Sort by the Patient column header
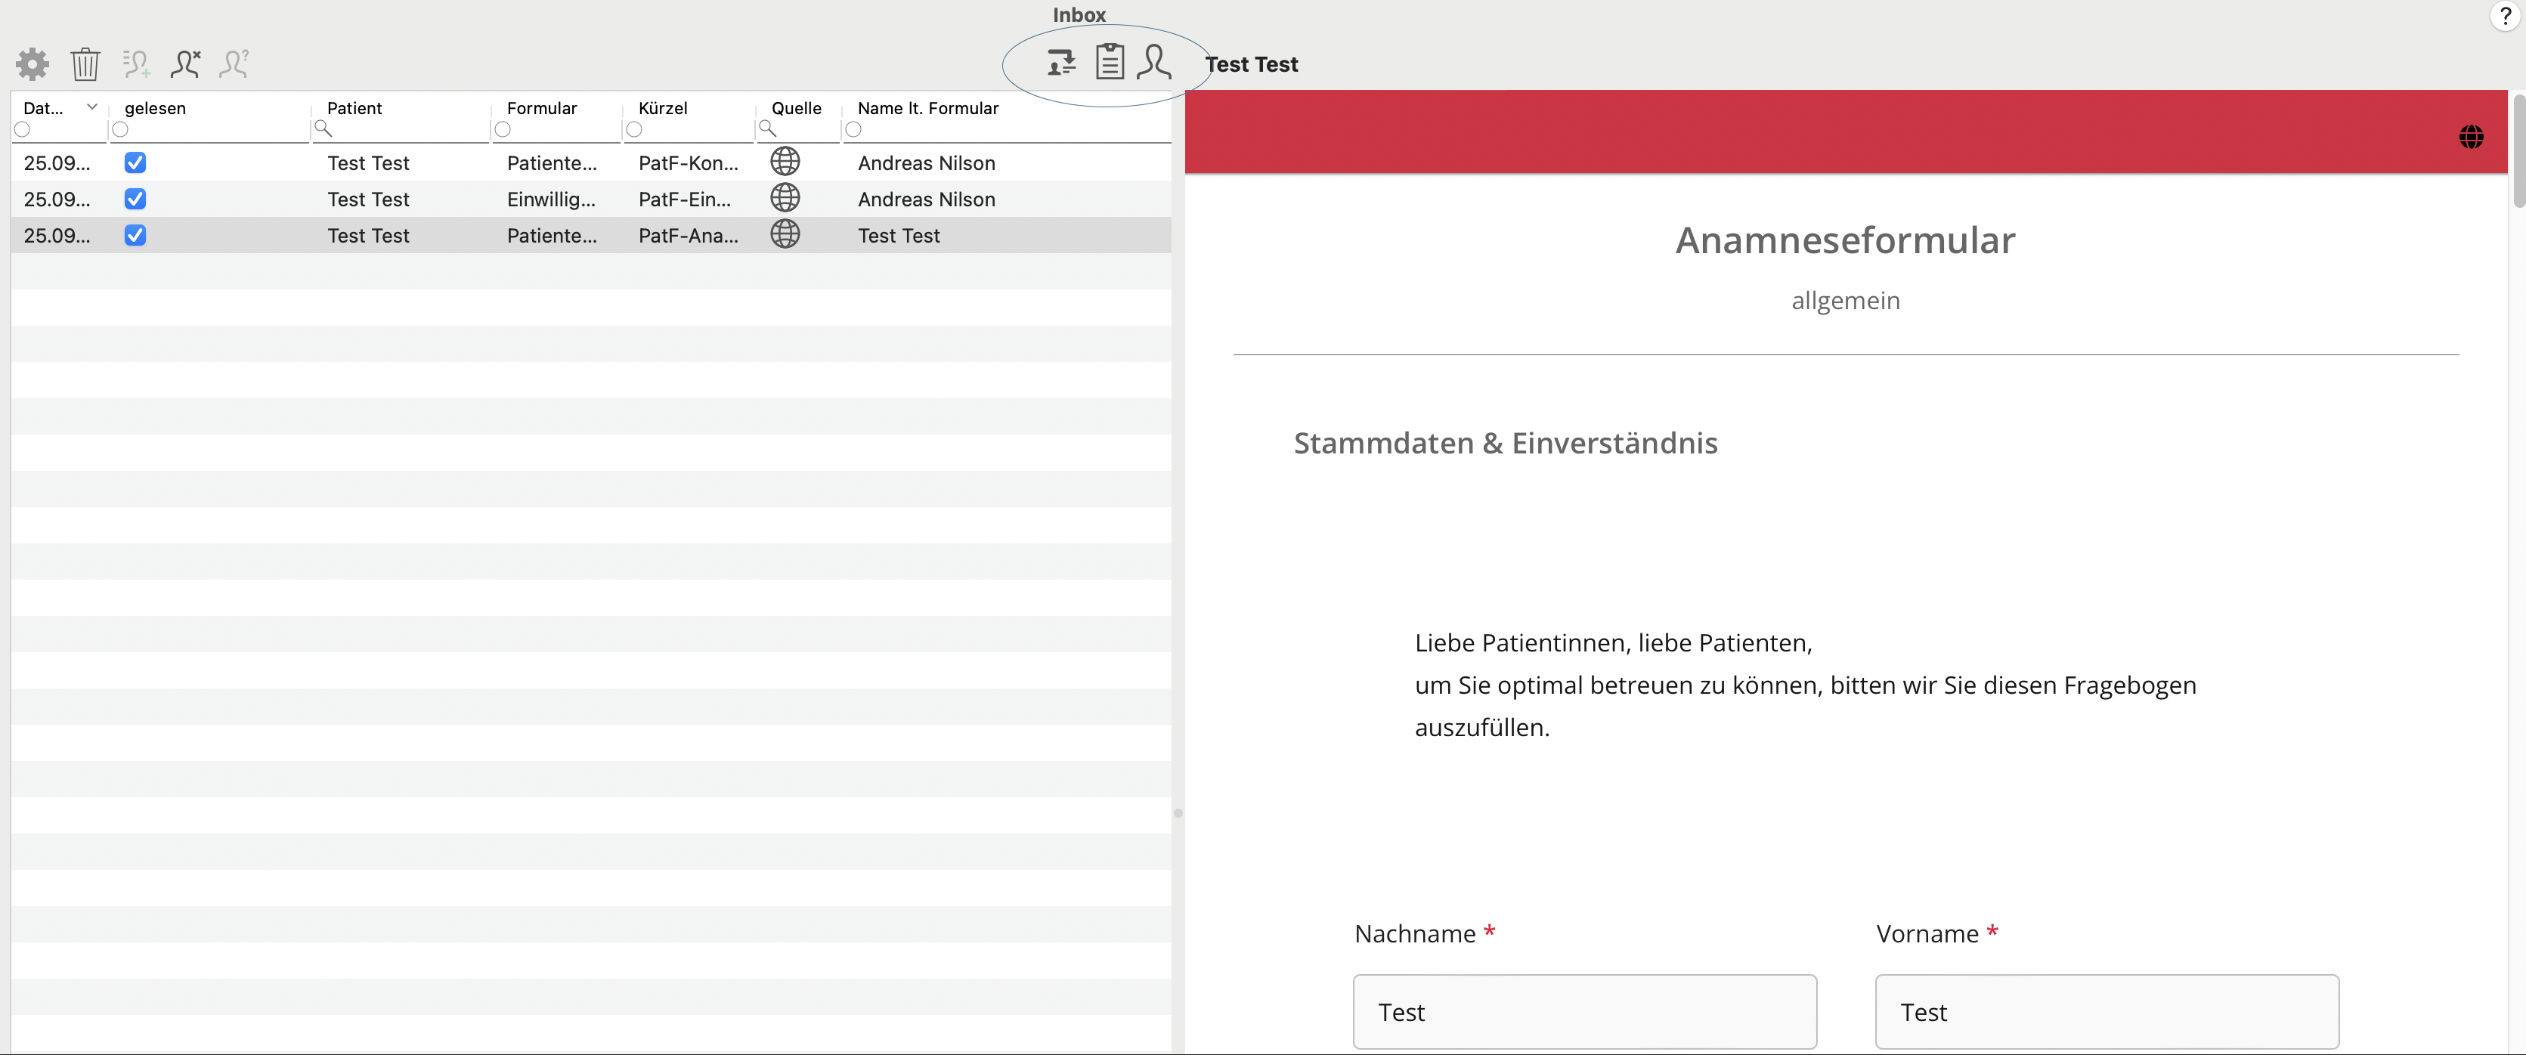Image resolution: width=2526 pixels, height=1055 pixels. coord(354,108)
